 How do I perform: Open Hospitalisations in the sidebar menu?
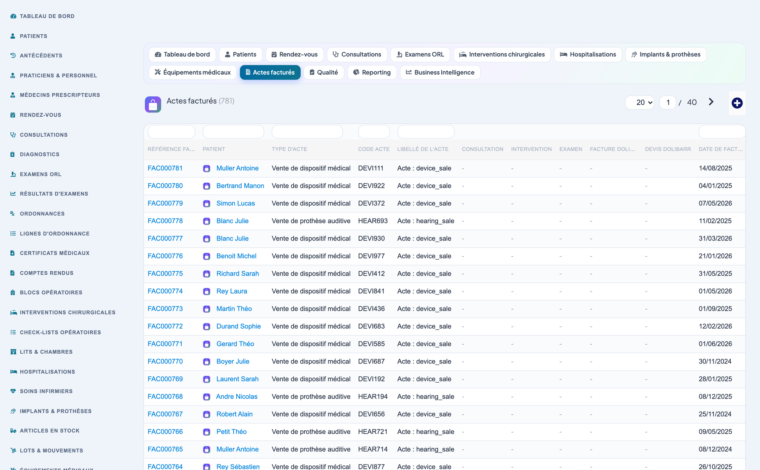(47, 372)
